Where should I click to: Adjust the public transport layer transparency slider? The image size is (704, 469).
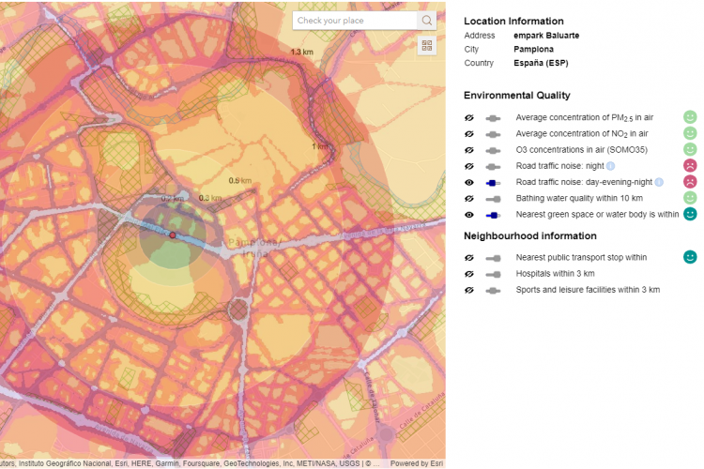[x=493, y=259]
